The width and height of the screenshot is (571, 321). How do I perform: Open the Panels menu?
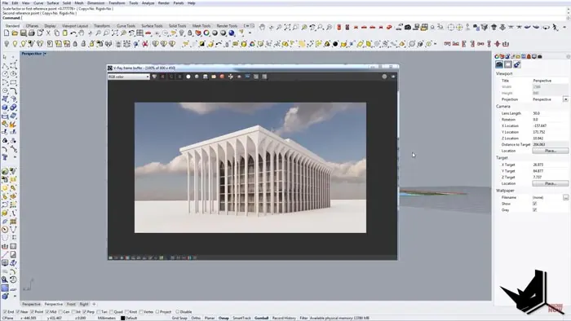click(x=179, y=3)
